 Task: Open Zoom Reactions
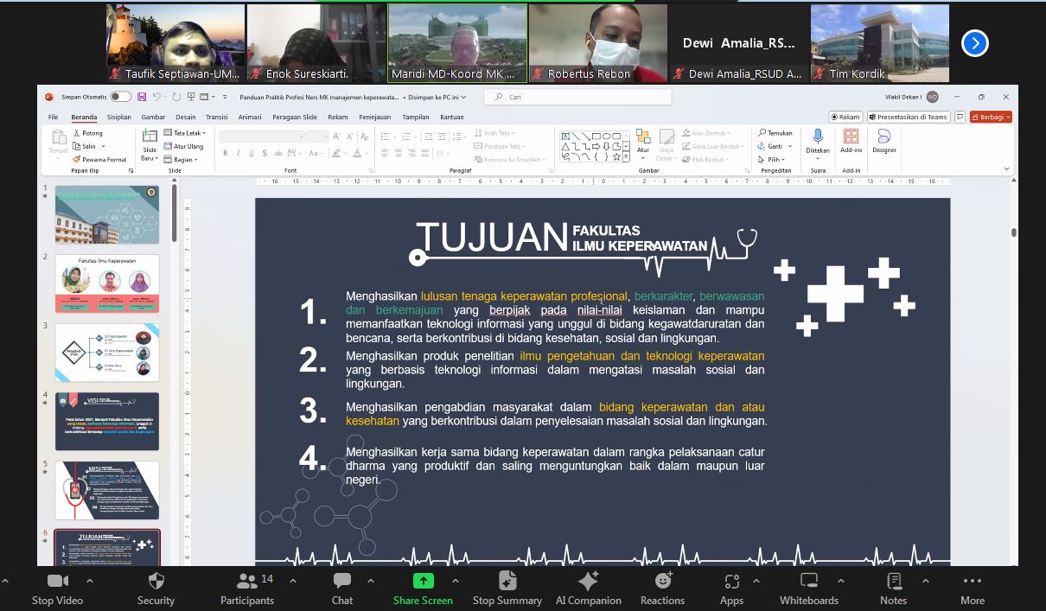point(662,587)
